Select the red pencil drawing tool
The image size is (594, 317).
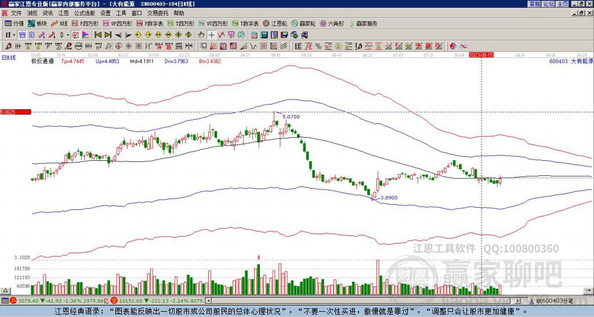8,46
